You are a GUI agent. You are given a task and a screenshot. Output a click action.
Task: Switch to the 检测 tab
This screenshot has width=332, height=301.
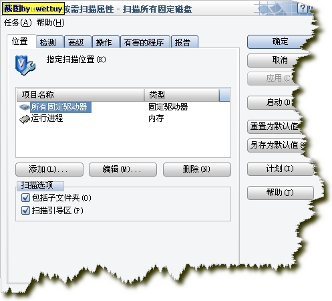click(x=49, y=42)
